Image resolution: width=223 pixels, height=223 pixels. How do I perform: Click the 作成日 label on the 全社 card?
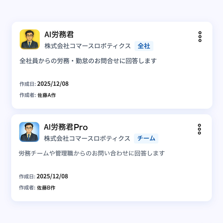27,84
